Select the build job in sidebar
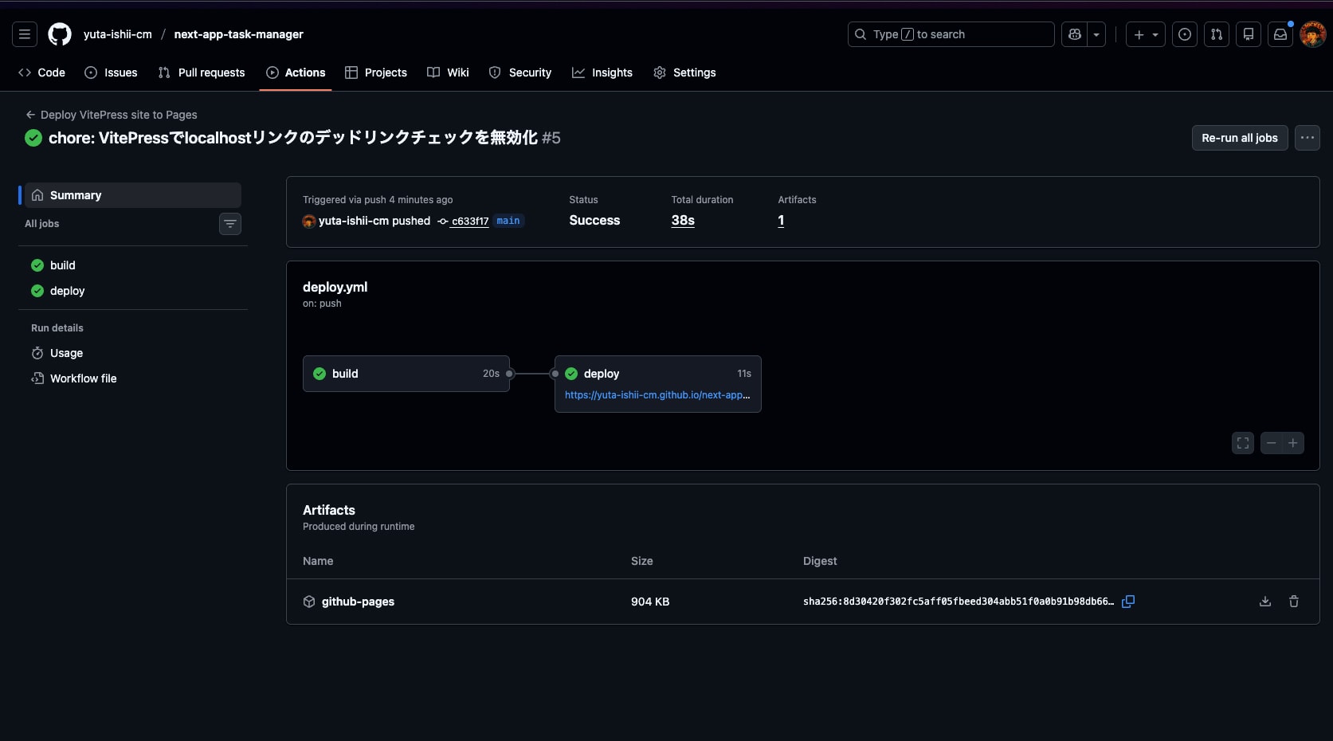The height and width of the screenshot is (741, 1333). click(62, 265)
